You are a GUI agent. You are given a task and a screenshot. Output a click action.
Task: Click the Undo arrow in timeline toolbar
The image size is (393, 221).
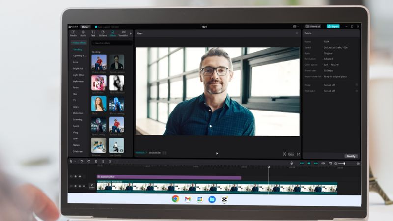[82, 161]
